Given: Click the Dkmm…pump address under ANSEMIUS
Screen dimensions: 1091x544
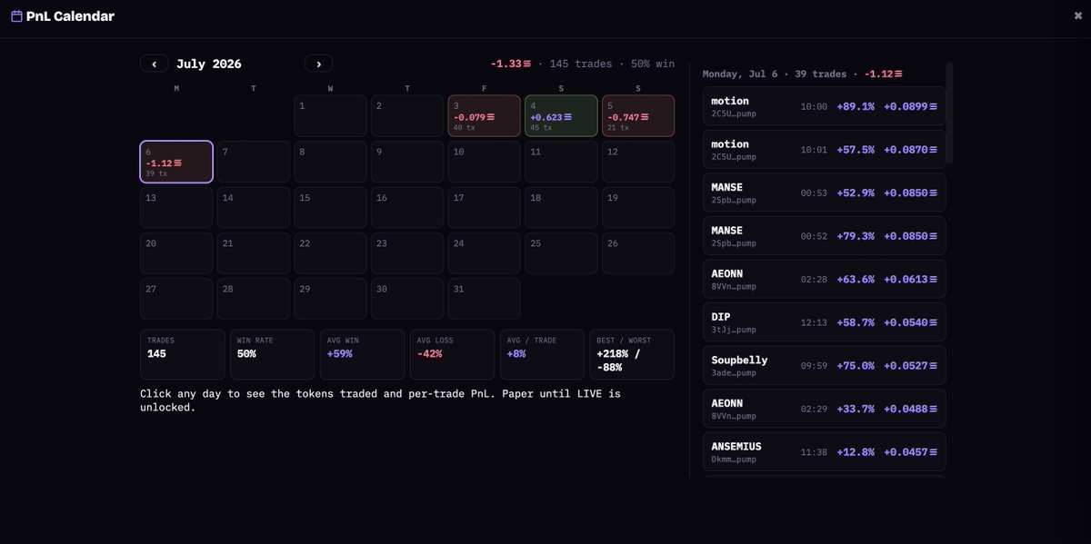Looking at the screenshot, I should 734,460.
